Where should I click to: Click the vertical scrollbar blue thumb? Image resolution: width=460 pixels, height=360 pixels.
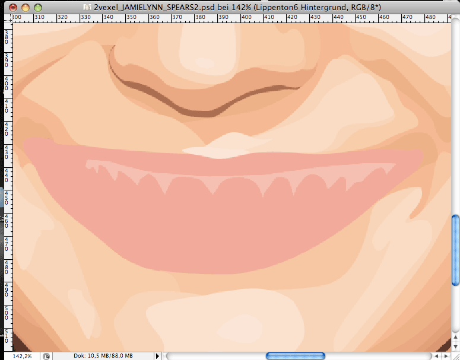[x=456, y=250]
